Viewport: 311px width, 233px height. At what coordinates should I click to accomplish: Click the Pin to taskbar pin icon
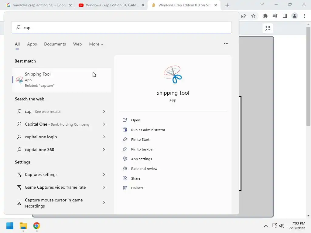(125, 149)
